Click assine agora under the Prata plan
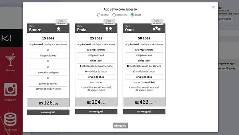Screen dimensions: 239x135 pyautogui.click(x=96, y=112)
